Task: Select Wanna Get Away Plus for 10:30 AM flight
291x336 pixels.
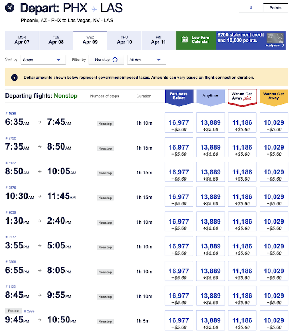Action: click(242, 200)
